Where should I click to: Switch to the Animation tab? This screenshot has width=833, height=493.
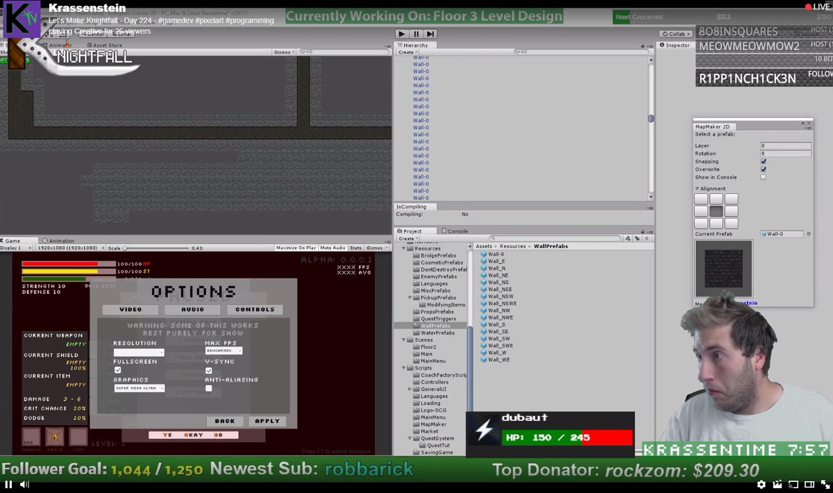coord(58,241)
